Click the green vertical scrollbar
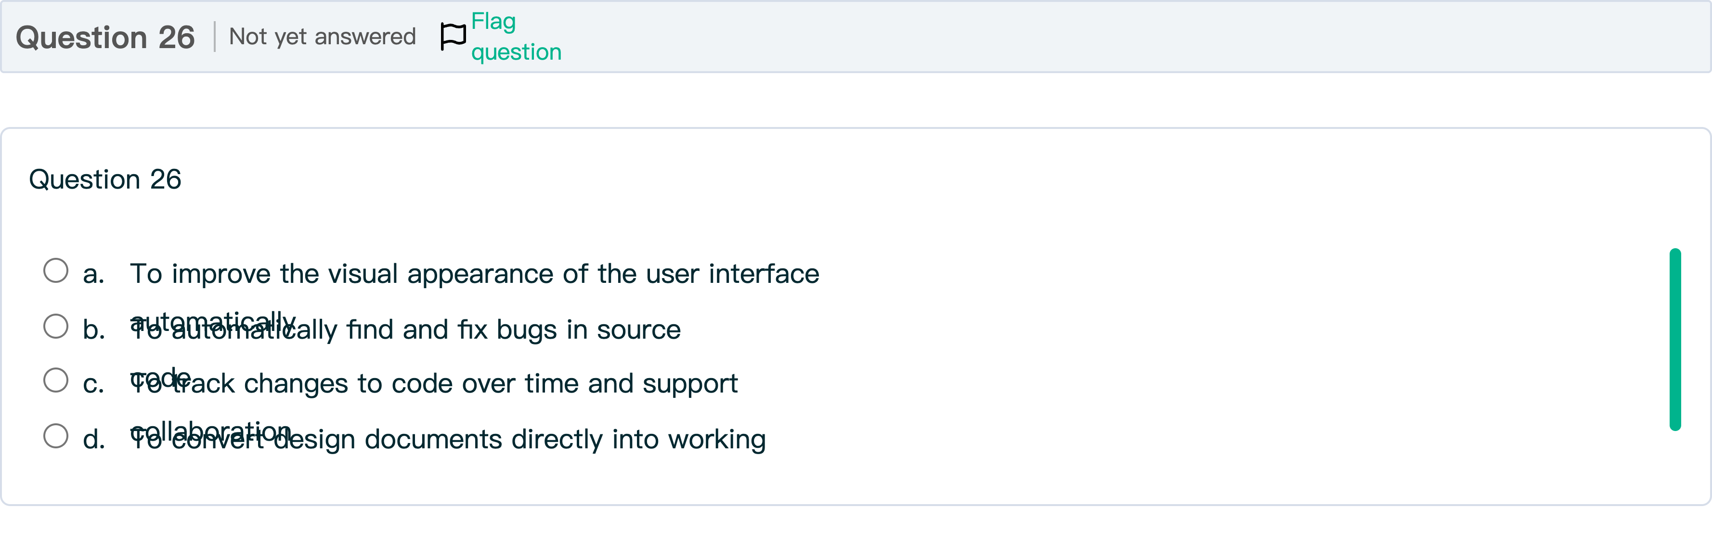The height and width of the screenshot is (533, 1712). (1675, 340)
